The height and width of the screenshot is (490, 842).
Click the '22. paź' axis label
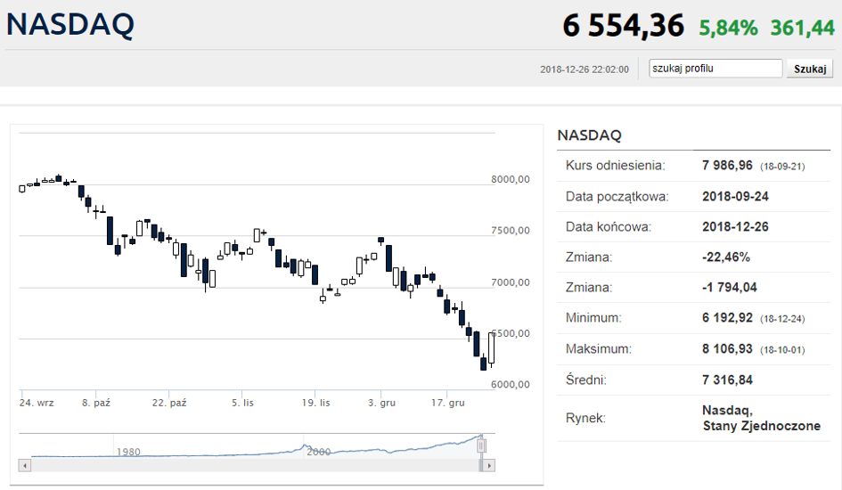pos(169,403)
